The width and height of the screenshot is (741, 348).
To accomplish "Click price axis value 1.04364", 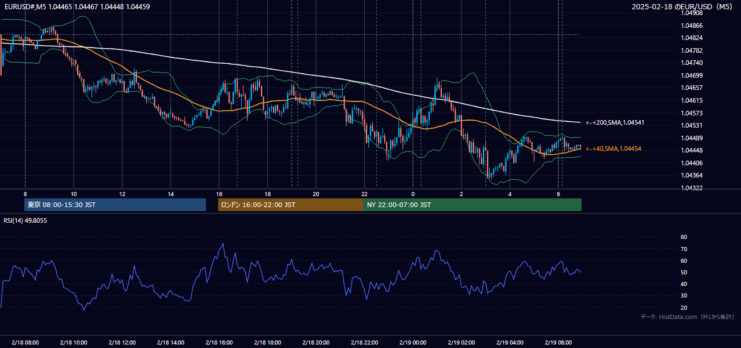I will [692, 175].
